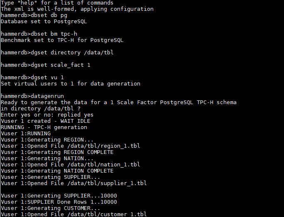Viewport: 284px width, 217px height.
Task: Click 'Vuser 1 created - WAIT IDLE' line
Action: tap(45, 121)
